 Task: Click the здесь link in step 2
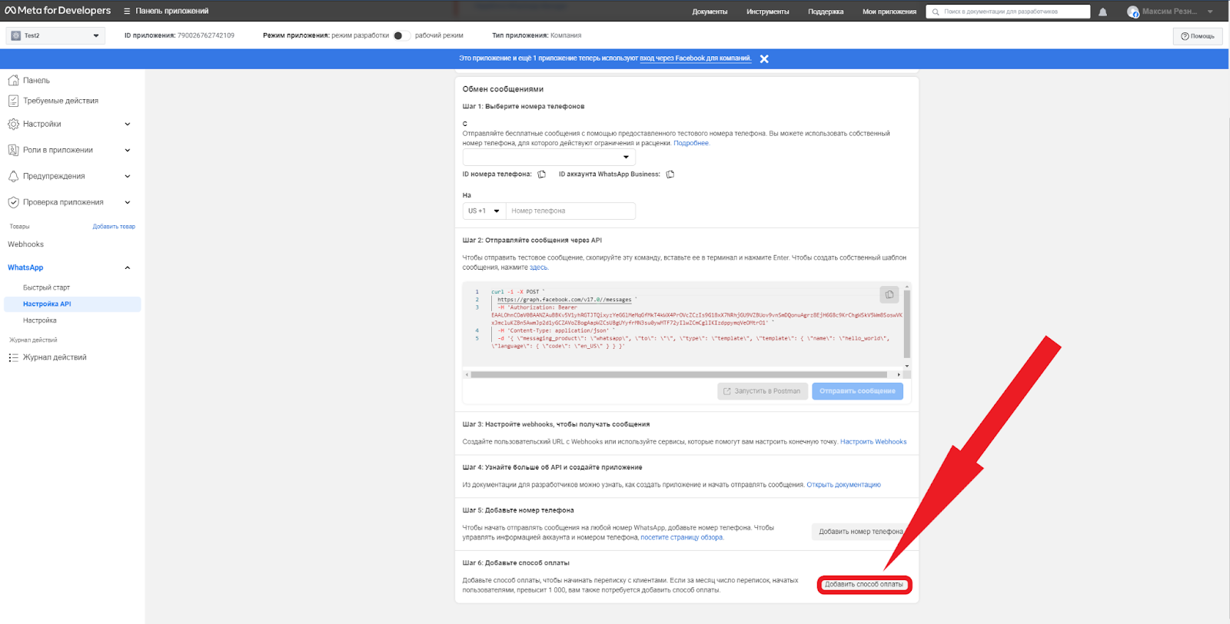(538, 267)
